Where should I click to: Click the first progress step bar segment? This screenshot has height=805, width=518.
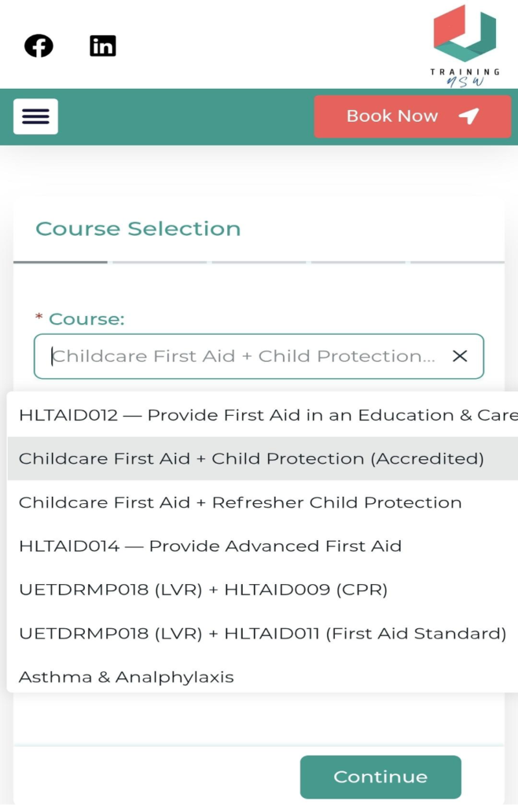tap(61, 262)
